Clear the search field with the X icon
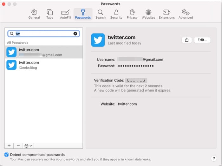This screenshot has width=222, height=166. (75, 33)
